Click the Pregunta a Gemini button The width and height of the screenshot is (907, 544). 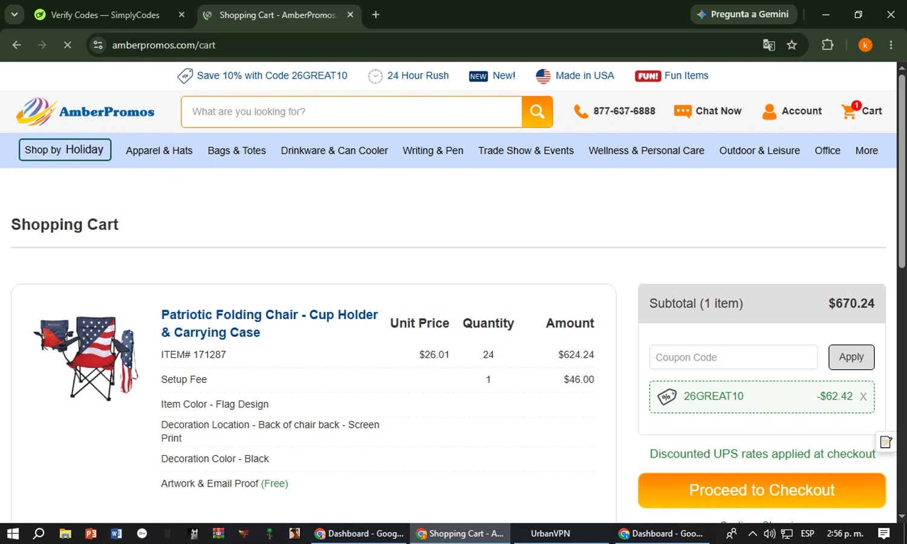pyautogui.click(x=744, y=15)
